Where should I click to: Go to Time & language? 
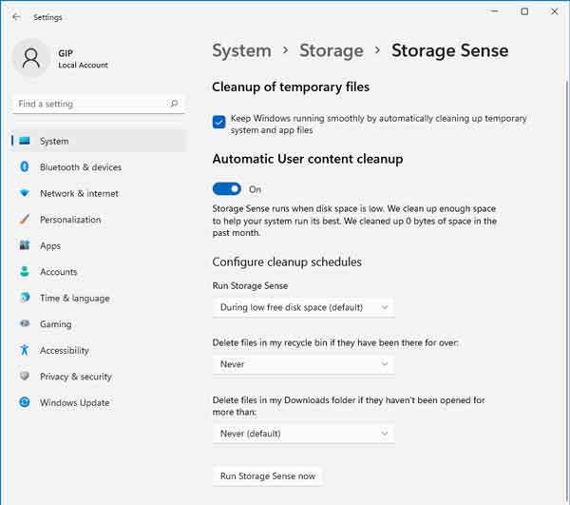[99, 298]
